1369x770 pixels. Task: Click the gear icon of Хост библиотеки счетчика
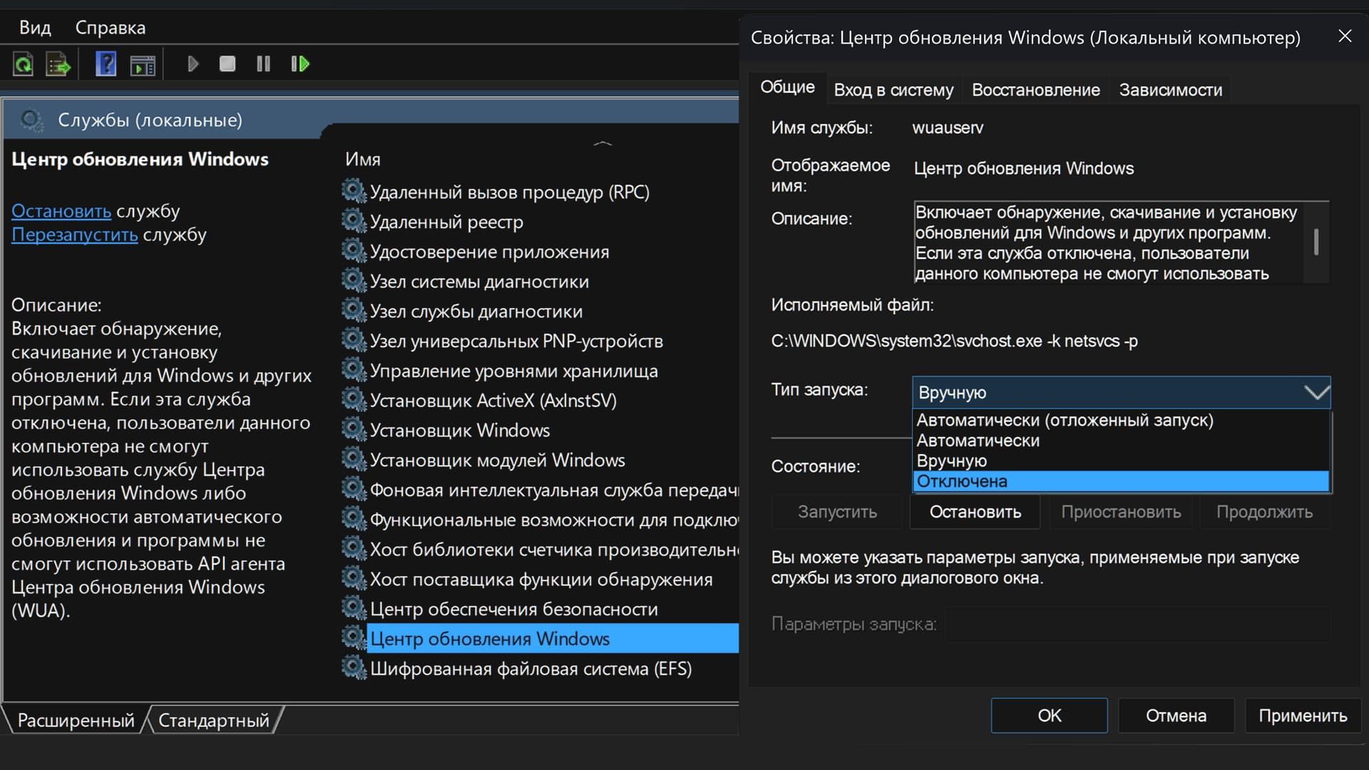tap(354, 549)
